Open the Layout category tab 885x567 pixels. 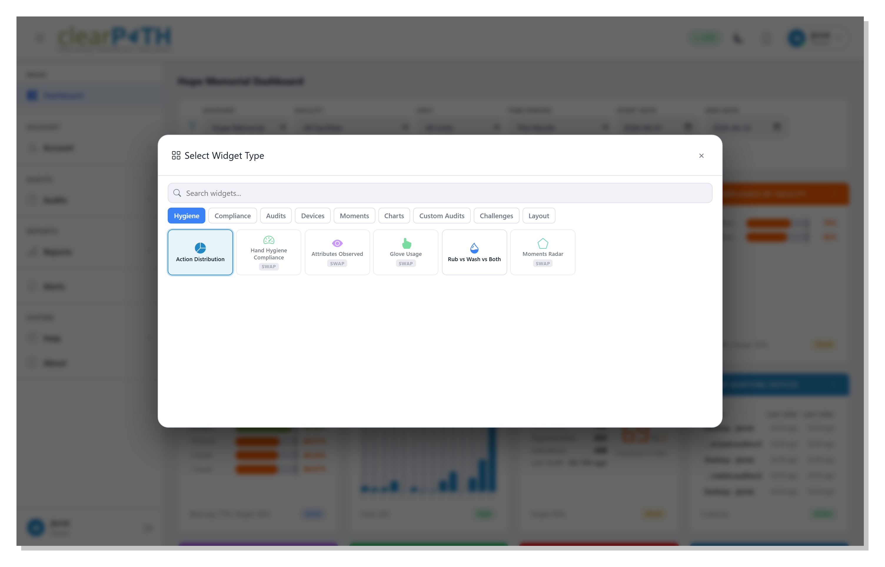click(x=538, y=216)
